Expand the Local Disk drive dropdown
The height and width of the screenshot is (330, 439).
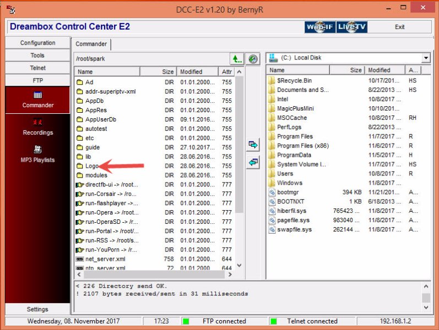[426, 58]
